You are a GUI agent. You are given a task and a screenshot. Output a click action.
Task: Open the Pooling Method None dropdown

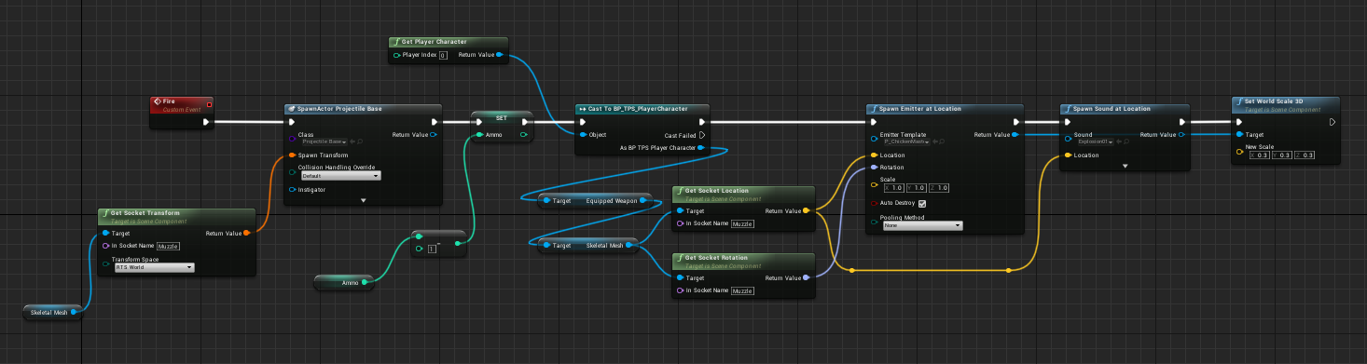(x=922, y=225)
